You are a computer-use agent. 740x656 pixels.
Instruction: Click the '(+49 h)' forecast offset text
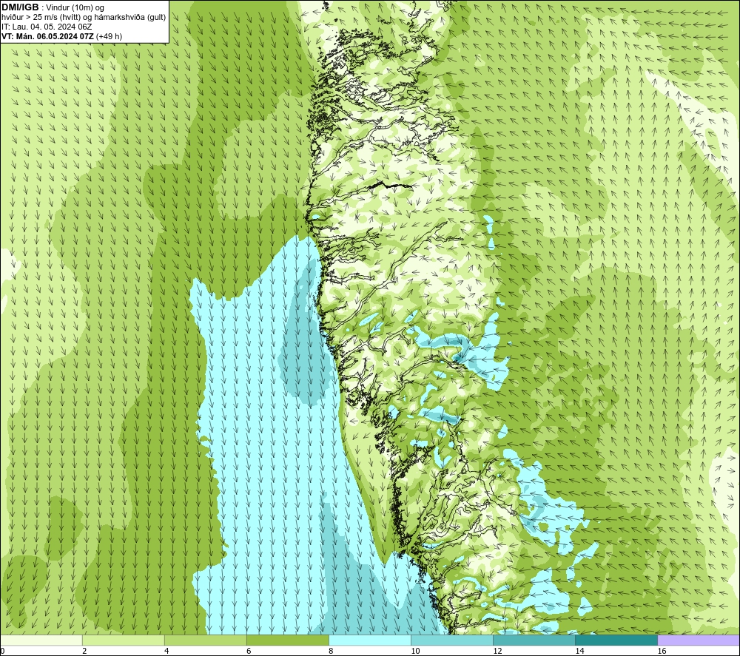point(109,36)
